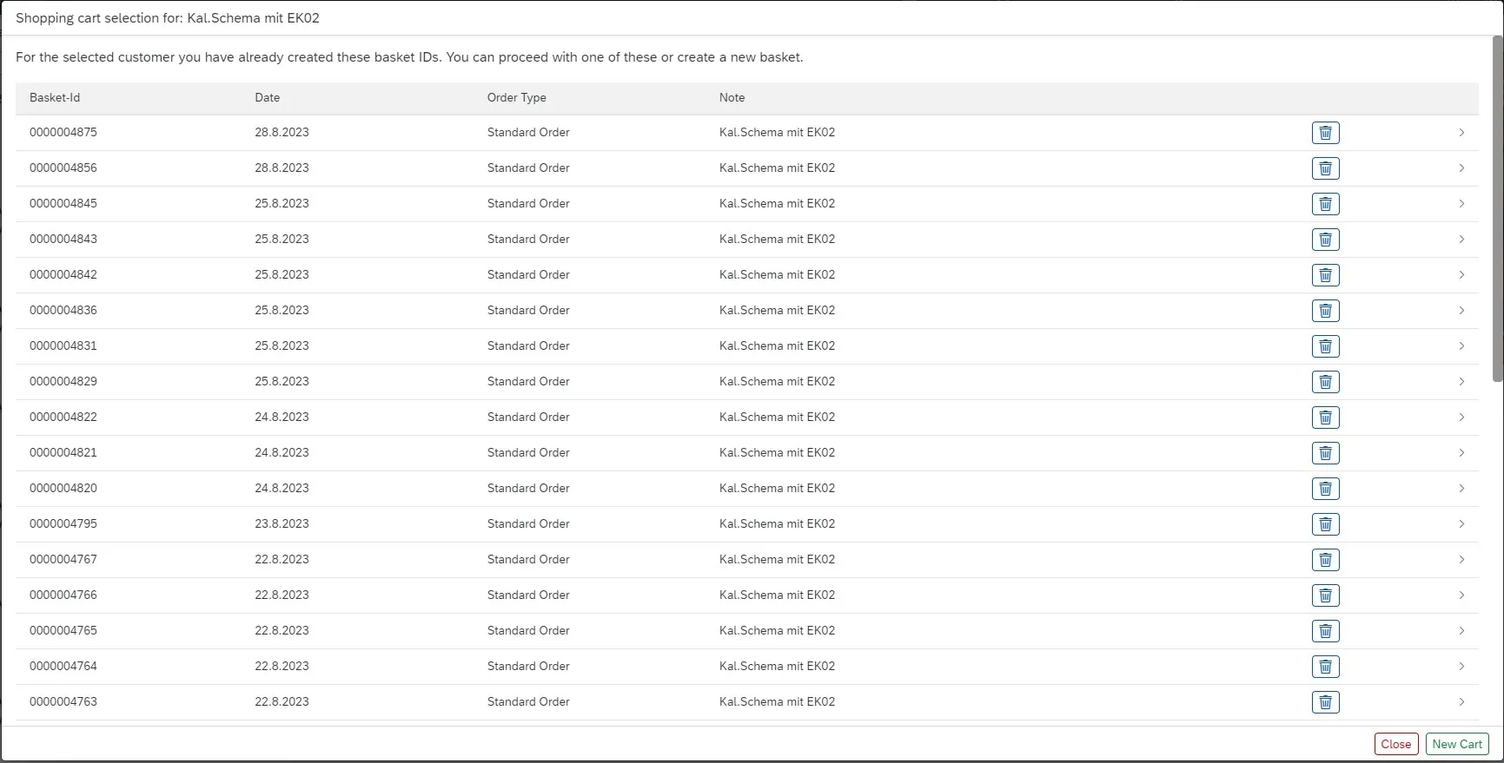Viewport: 1504px width, 763px height.
Task: Delete basket 0000004836 with trash icon
Action: tap(1325, 311)
